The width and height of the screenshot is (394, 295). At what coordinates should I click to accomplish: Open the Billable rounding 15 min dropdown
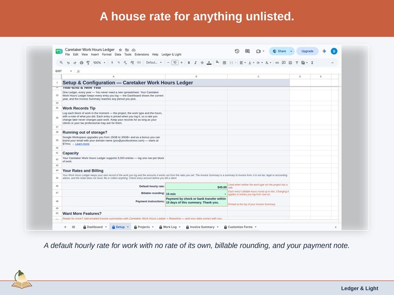pyautogui.click(x=225, y=194)
